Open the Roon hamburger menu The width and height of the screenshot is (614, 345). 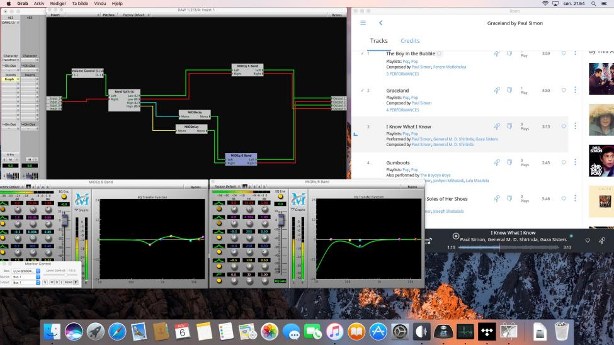[x=363, y=23]
